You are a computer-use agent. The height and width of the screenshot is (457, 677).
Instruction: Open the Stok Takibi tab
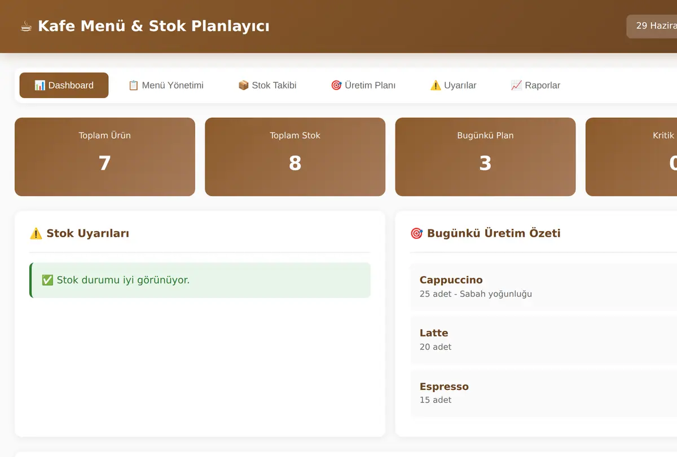coord(267,85)
